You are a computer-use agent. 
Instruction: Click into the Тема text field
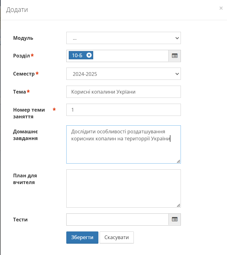click(x=123, y=92)
